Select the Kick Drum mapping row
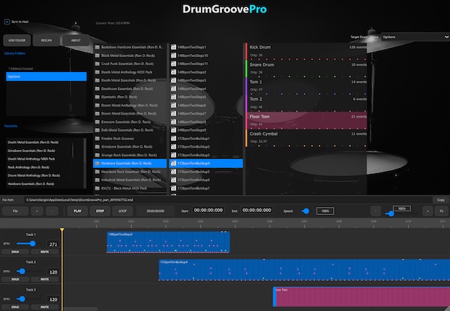This screenshot has width=450, height=311. click(307, 51)
